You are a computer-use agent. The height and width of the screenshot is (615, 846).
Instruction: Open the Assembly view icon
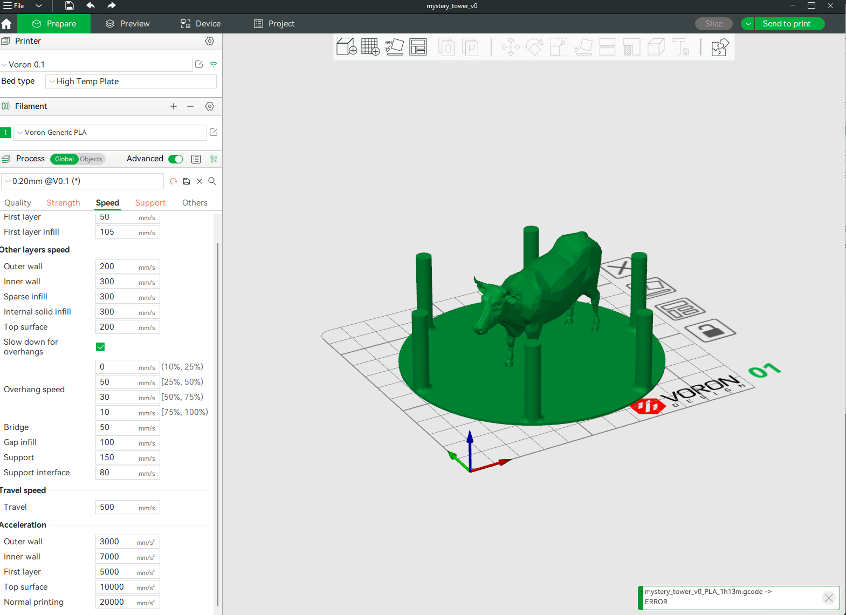click(x=719, y=47)
